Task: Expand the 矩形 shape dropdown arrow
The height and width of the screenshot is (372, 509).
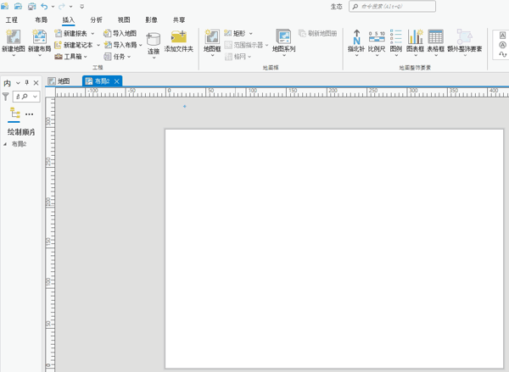Action: pyautogui.click(x=250, y=33)
